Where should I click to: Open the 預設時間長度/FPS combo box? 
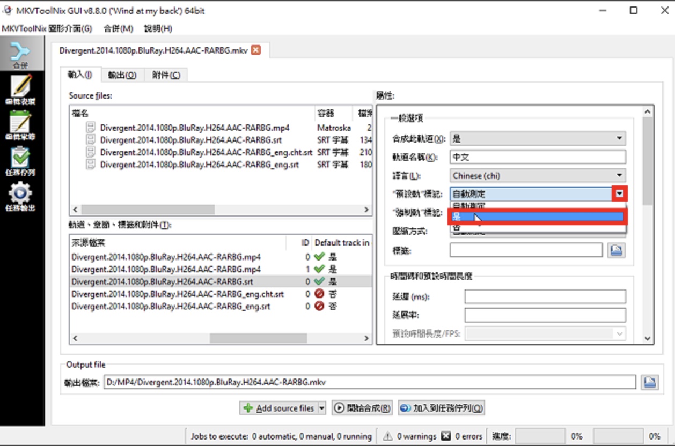click(545, 333)
